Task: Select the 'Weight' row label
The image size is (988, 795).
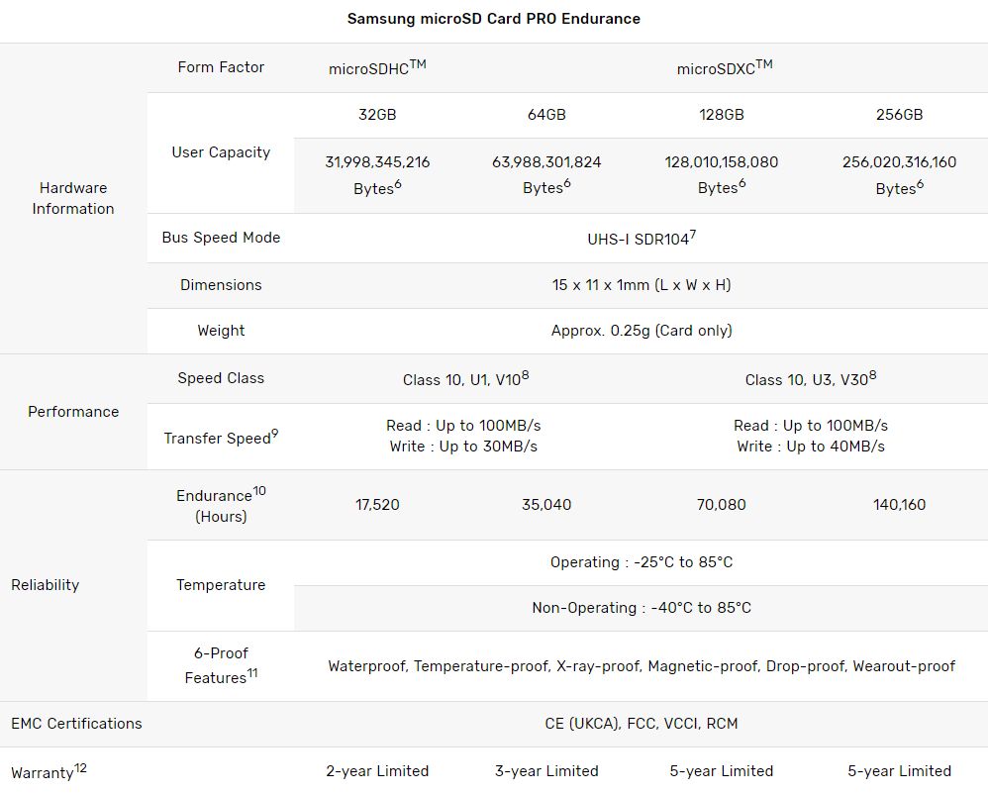Action: click(221, 331)
